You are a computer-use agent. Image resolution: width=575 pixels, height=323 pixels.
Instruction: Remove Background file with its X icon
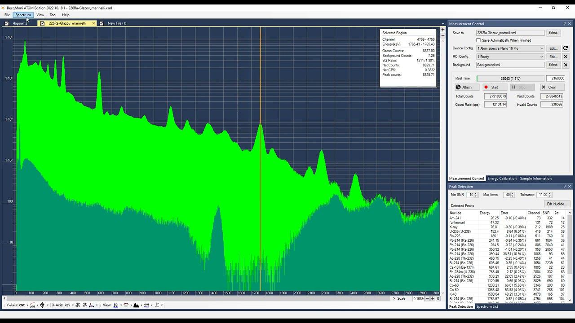566,65
